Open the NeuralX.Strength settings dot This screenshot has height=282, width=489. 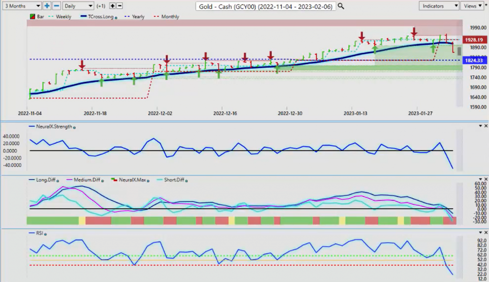pos(74,127)
